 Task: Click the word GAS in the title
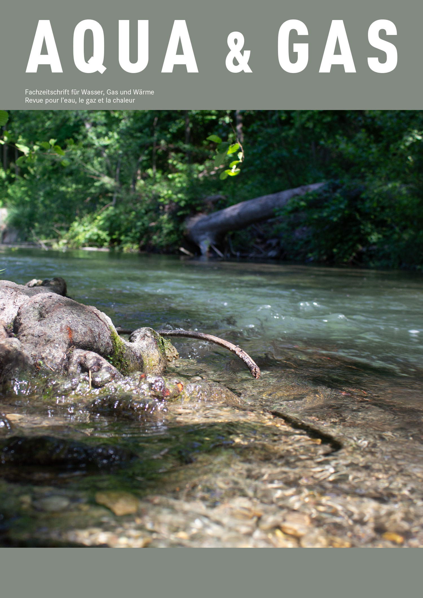(338, 47)
